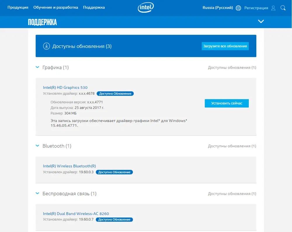Click installed driver version x.x.x.4678
292x232 pixels.
(87, 94)
